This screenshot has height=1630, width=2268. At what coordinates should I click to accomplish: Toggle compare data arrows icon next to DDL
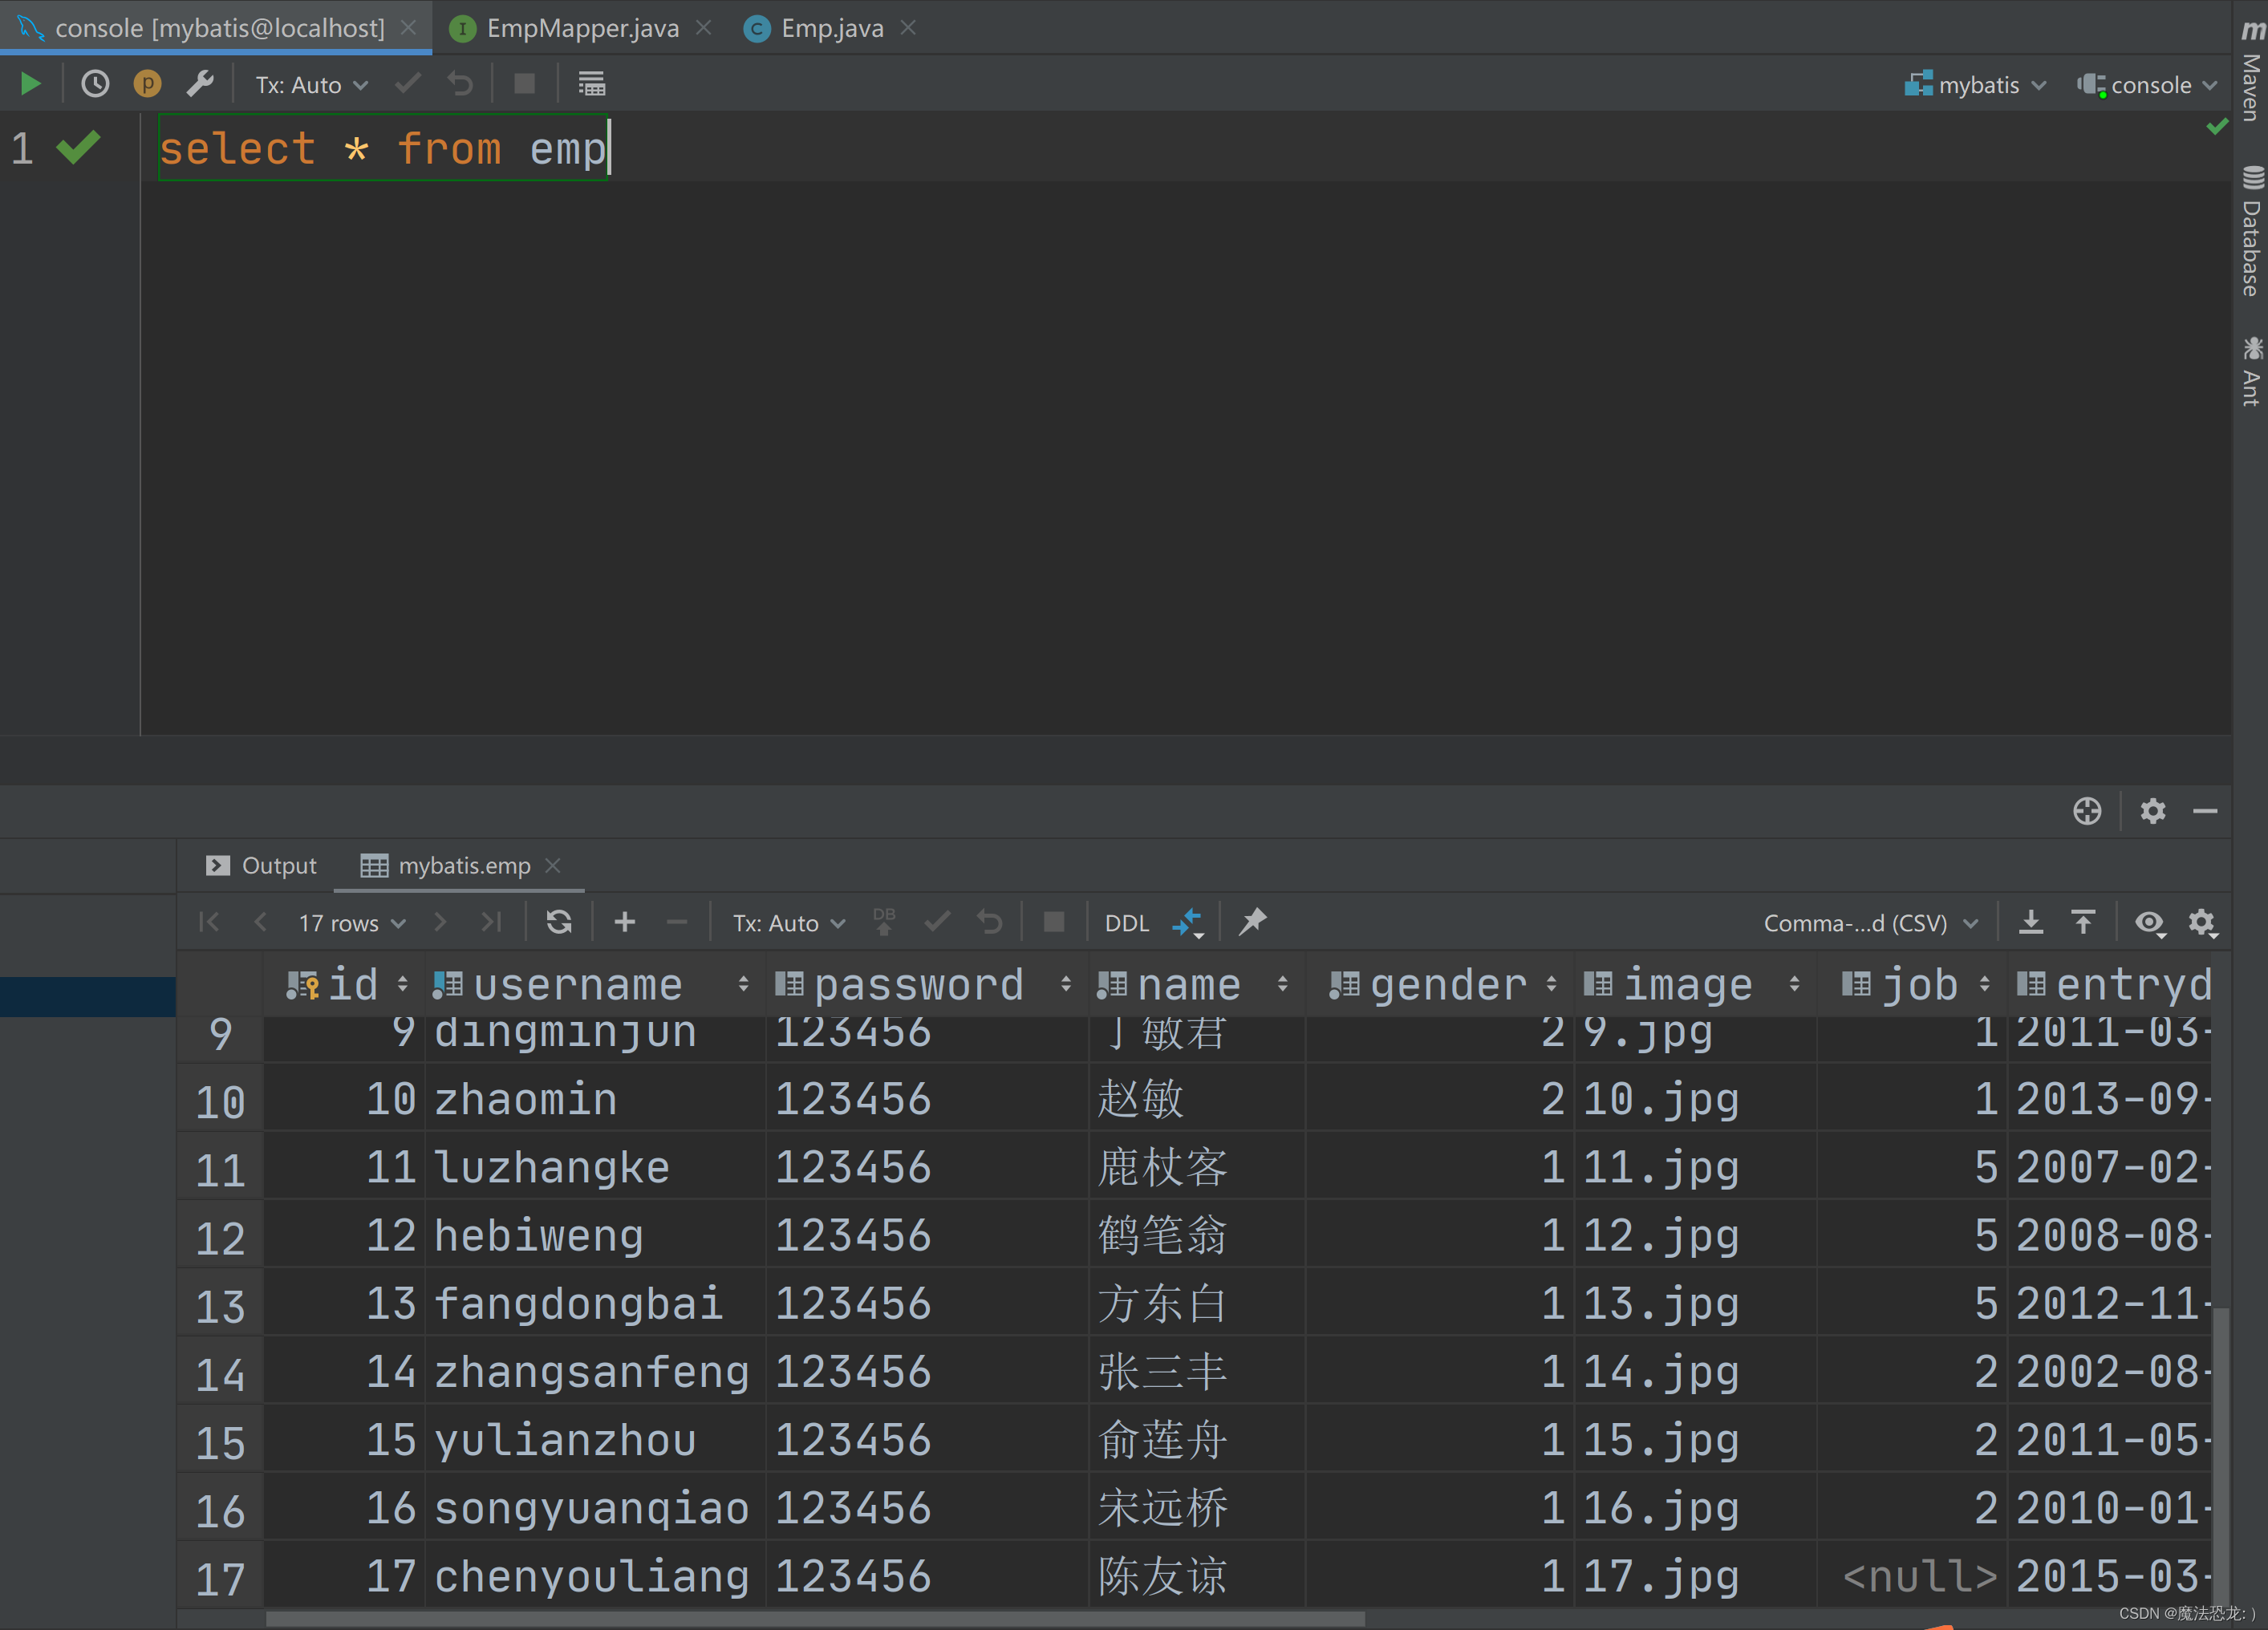(x=1187, y=922)
